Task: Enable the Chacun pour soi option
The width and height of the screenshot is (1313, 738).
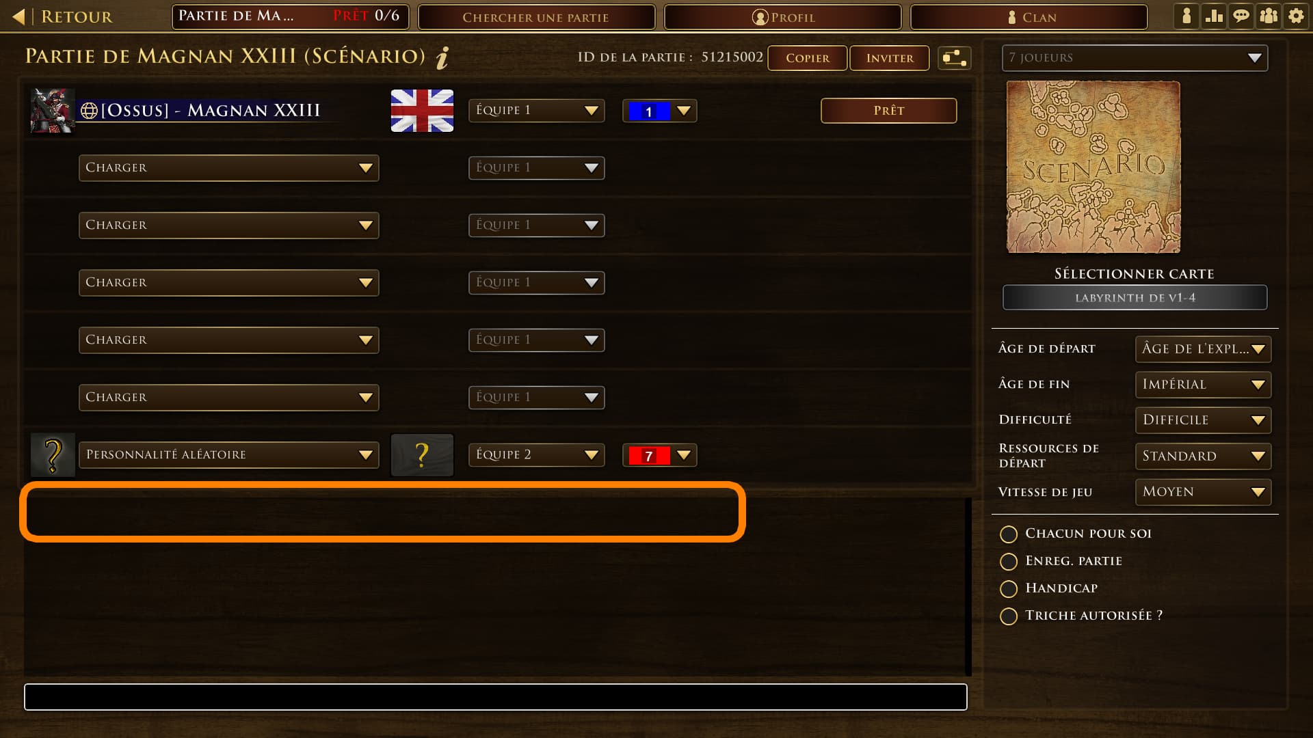Action: pyautogui.click(x=1009, y=534)
